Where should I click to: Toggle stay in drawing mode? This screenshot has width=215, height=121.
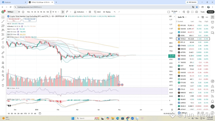tap(3, 67)
